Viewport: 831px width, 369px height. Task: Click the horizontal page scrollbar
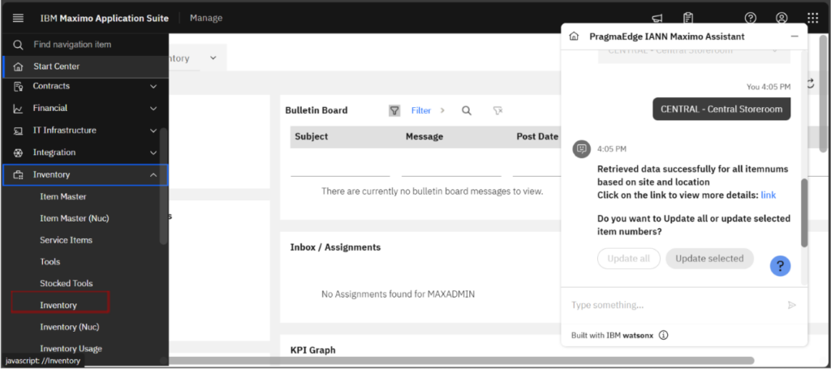point(461,361)
